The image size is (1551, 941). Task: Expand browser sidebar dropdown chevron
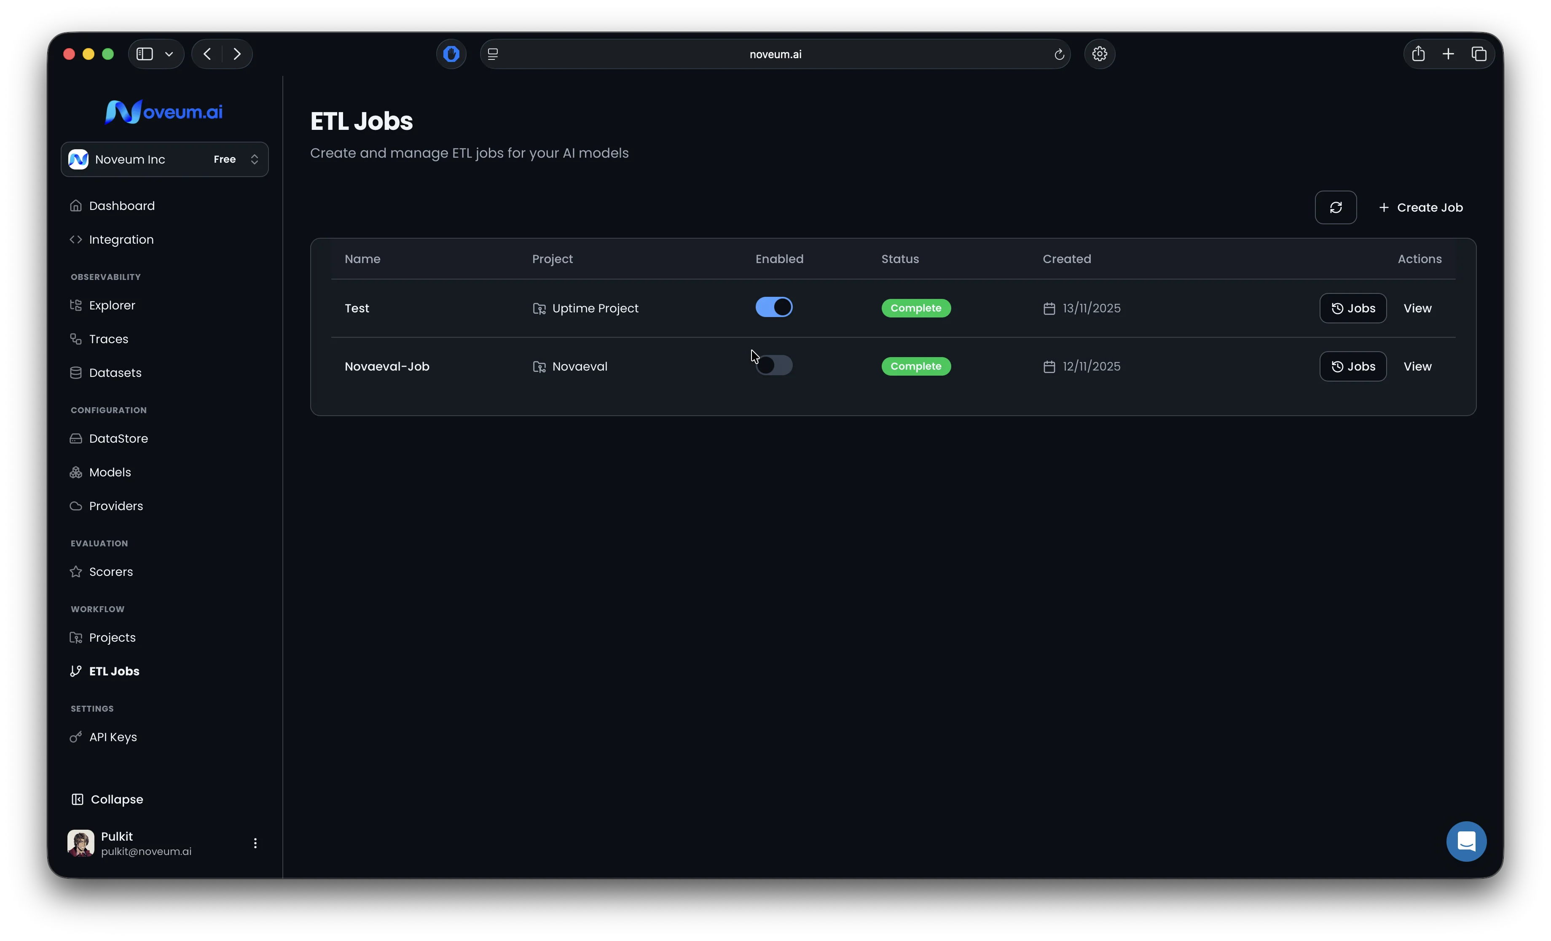[x=169, y=54]
